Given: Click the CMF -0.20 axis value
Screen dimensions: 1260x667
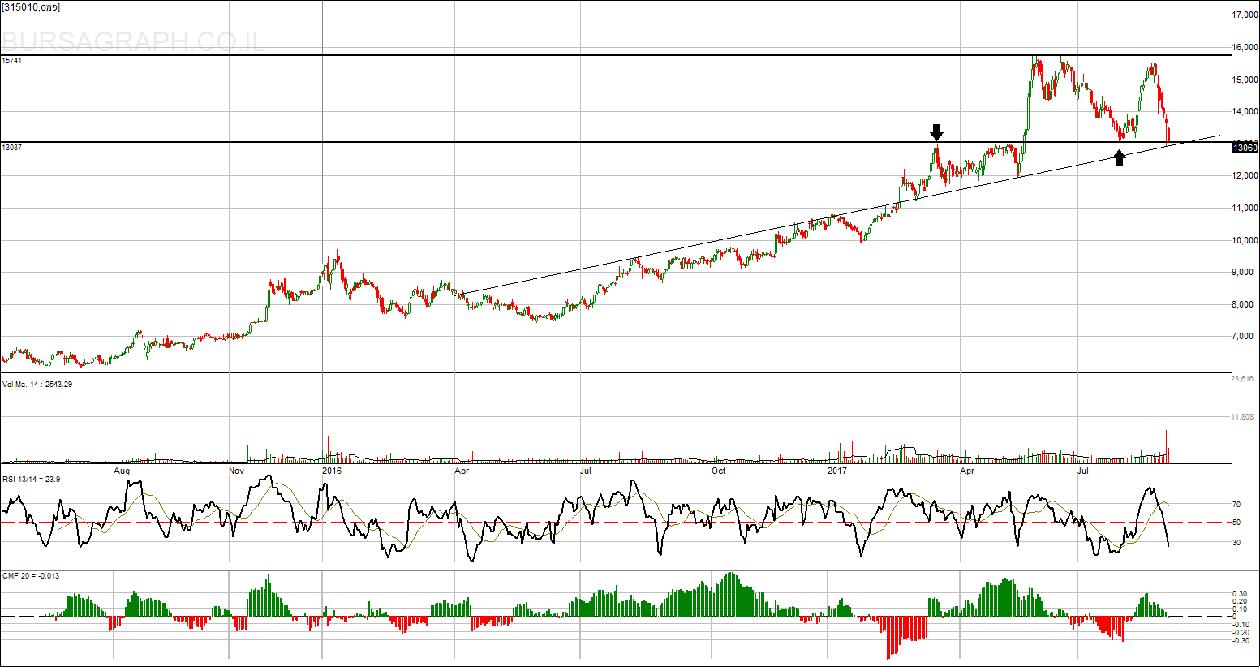Looking at the screenshot, I should click(1240, 632).
